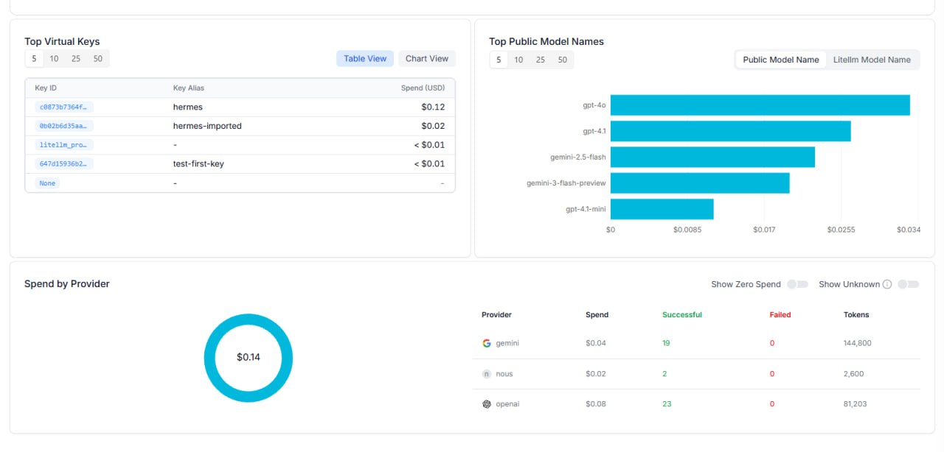Open key ID 0b02b6d35aa… link
Viewport: 944px width, 452px height.
tap(64, 126)
